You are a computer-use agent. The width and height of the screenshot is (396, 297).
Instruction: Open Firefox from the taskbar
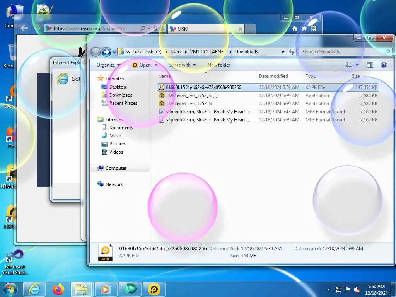click(x=58, y=289)
